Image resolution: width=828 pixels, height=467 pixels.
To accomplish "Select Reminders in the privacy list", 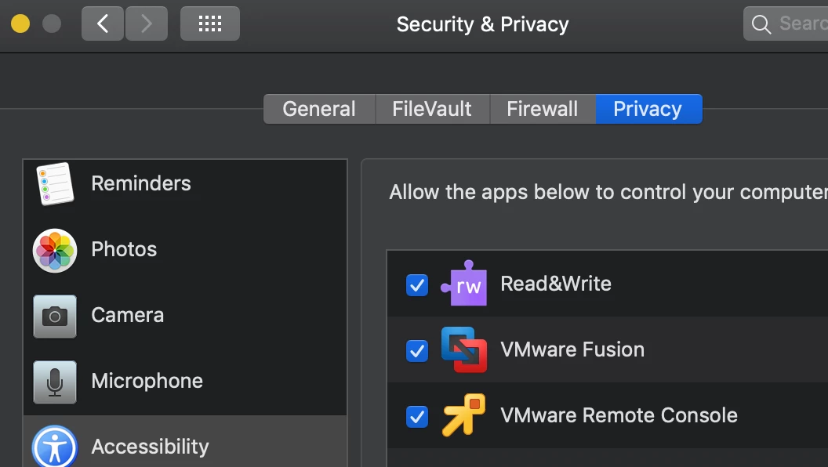I will point(185,183).
